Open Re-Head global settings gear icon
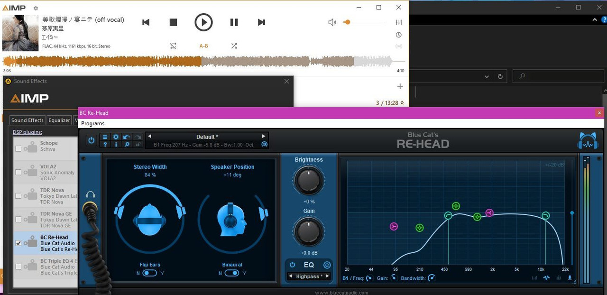 (x=116, y=137)
